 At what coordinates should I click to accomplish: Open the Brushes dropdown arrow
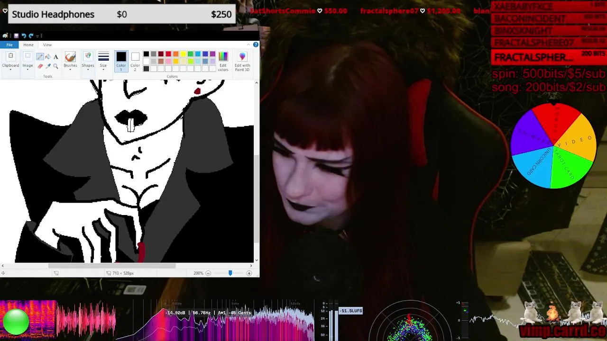point(70,70)
